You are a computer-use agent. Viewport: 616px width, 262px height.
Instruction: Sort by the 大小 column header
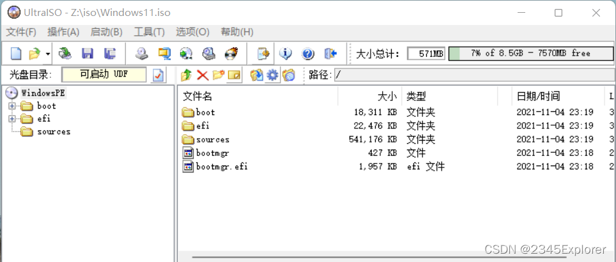(387, 96)
